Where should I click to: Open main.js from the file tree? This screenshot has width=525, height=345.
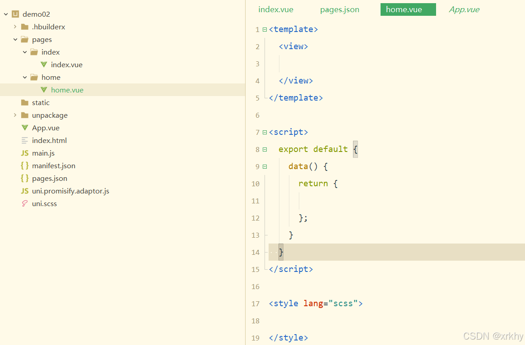43,153
